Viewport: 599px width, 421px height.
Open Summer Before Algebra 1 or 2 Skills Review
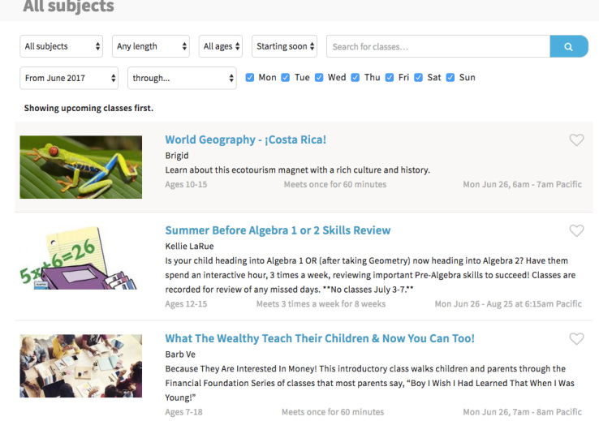tap(278, 230)
